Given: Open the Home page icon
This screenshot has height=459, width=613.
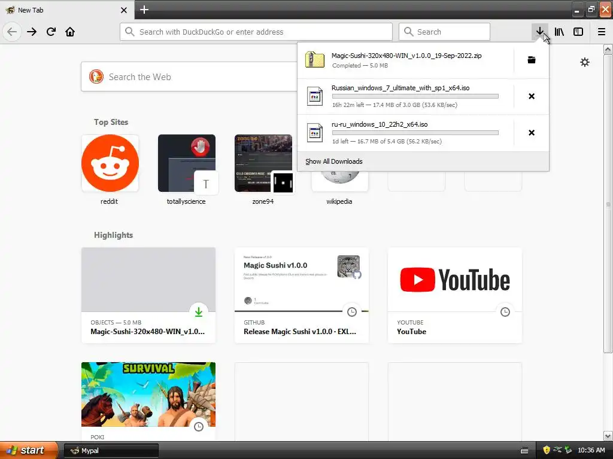Looking at the screenshot, I should (x=70, y=32).
